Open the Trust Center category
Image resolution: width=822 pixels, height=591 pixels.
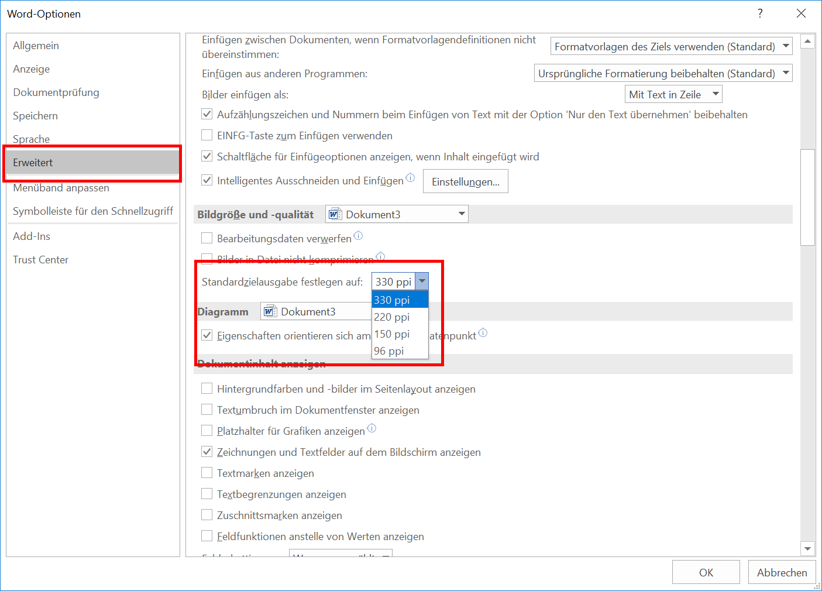coord(93,260)
